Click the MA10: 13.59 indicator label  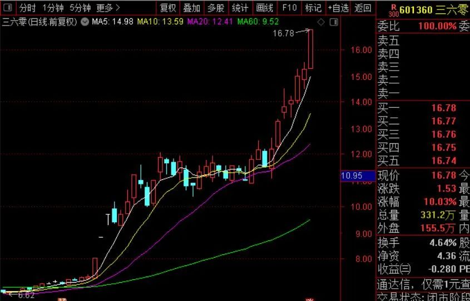tap(160, 22)
